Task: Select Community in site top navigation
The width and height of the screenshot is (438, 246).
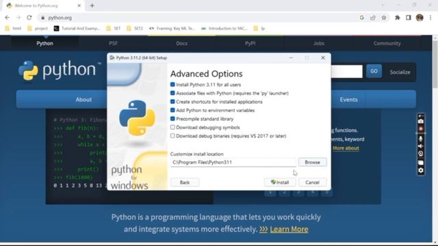Action: tap(387, 43)
